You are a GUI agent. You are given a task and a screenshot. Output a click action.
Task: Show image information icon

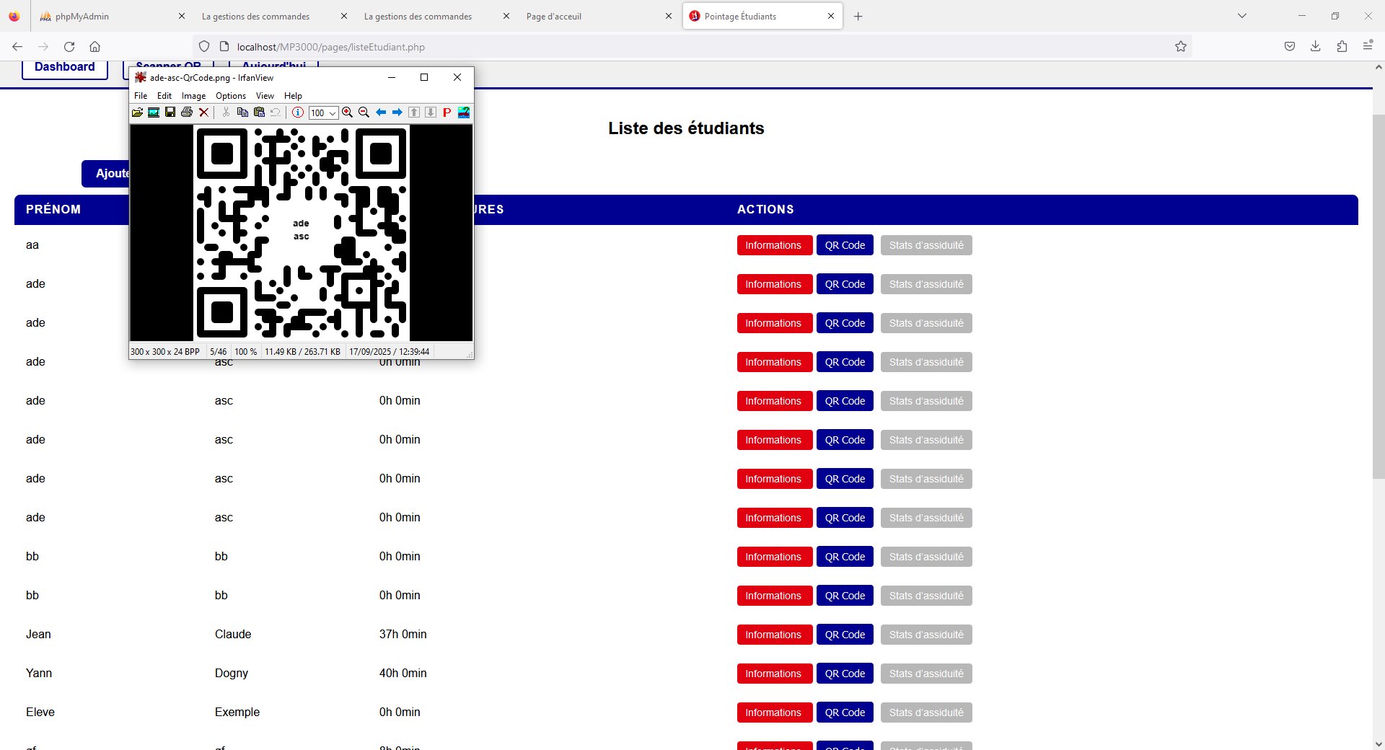(298, 112)
